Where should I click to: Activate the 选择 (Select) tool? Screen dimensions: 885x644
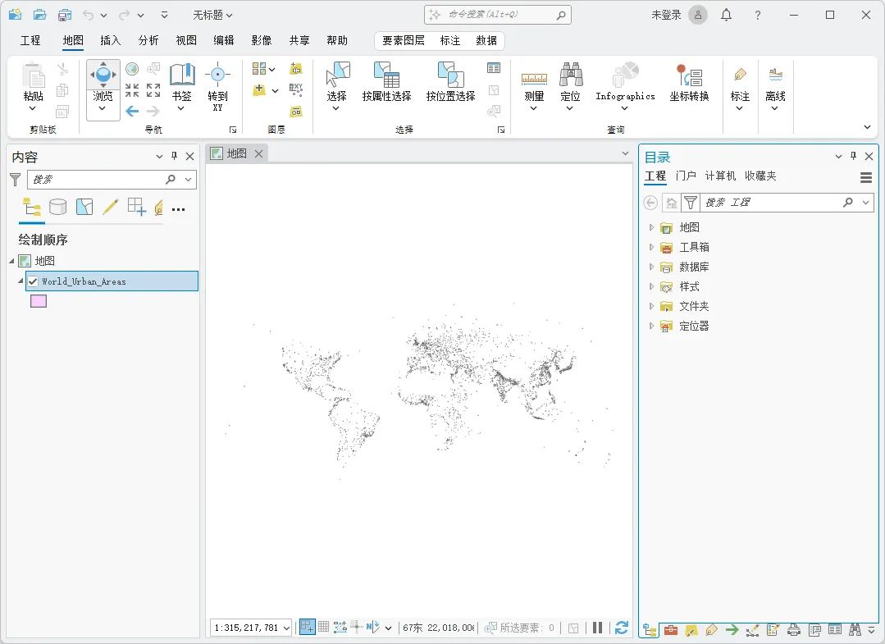click(x=337, y=86)
